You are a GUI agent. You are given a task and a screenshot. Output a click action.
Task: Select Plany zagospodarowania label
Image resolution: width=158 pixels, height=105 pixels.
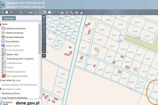17,76
